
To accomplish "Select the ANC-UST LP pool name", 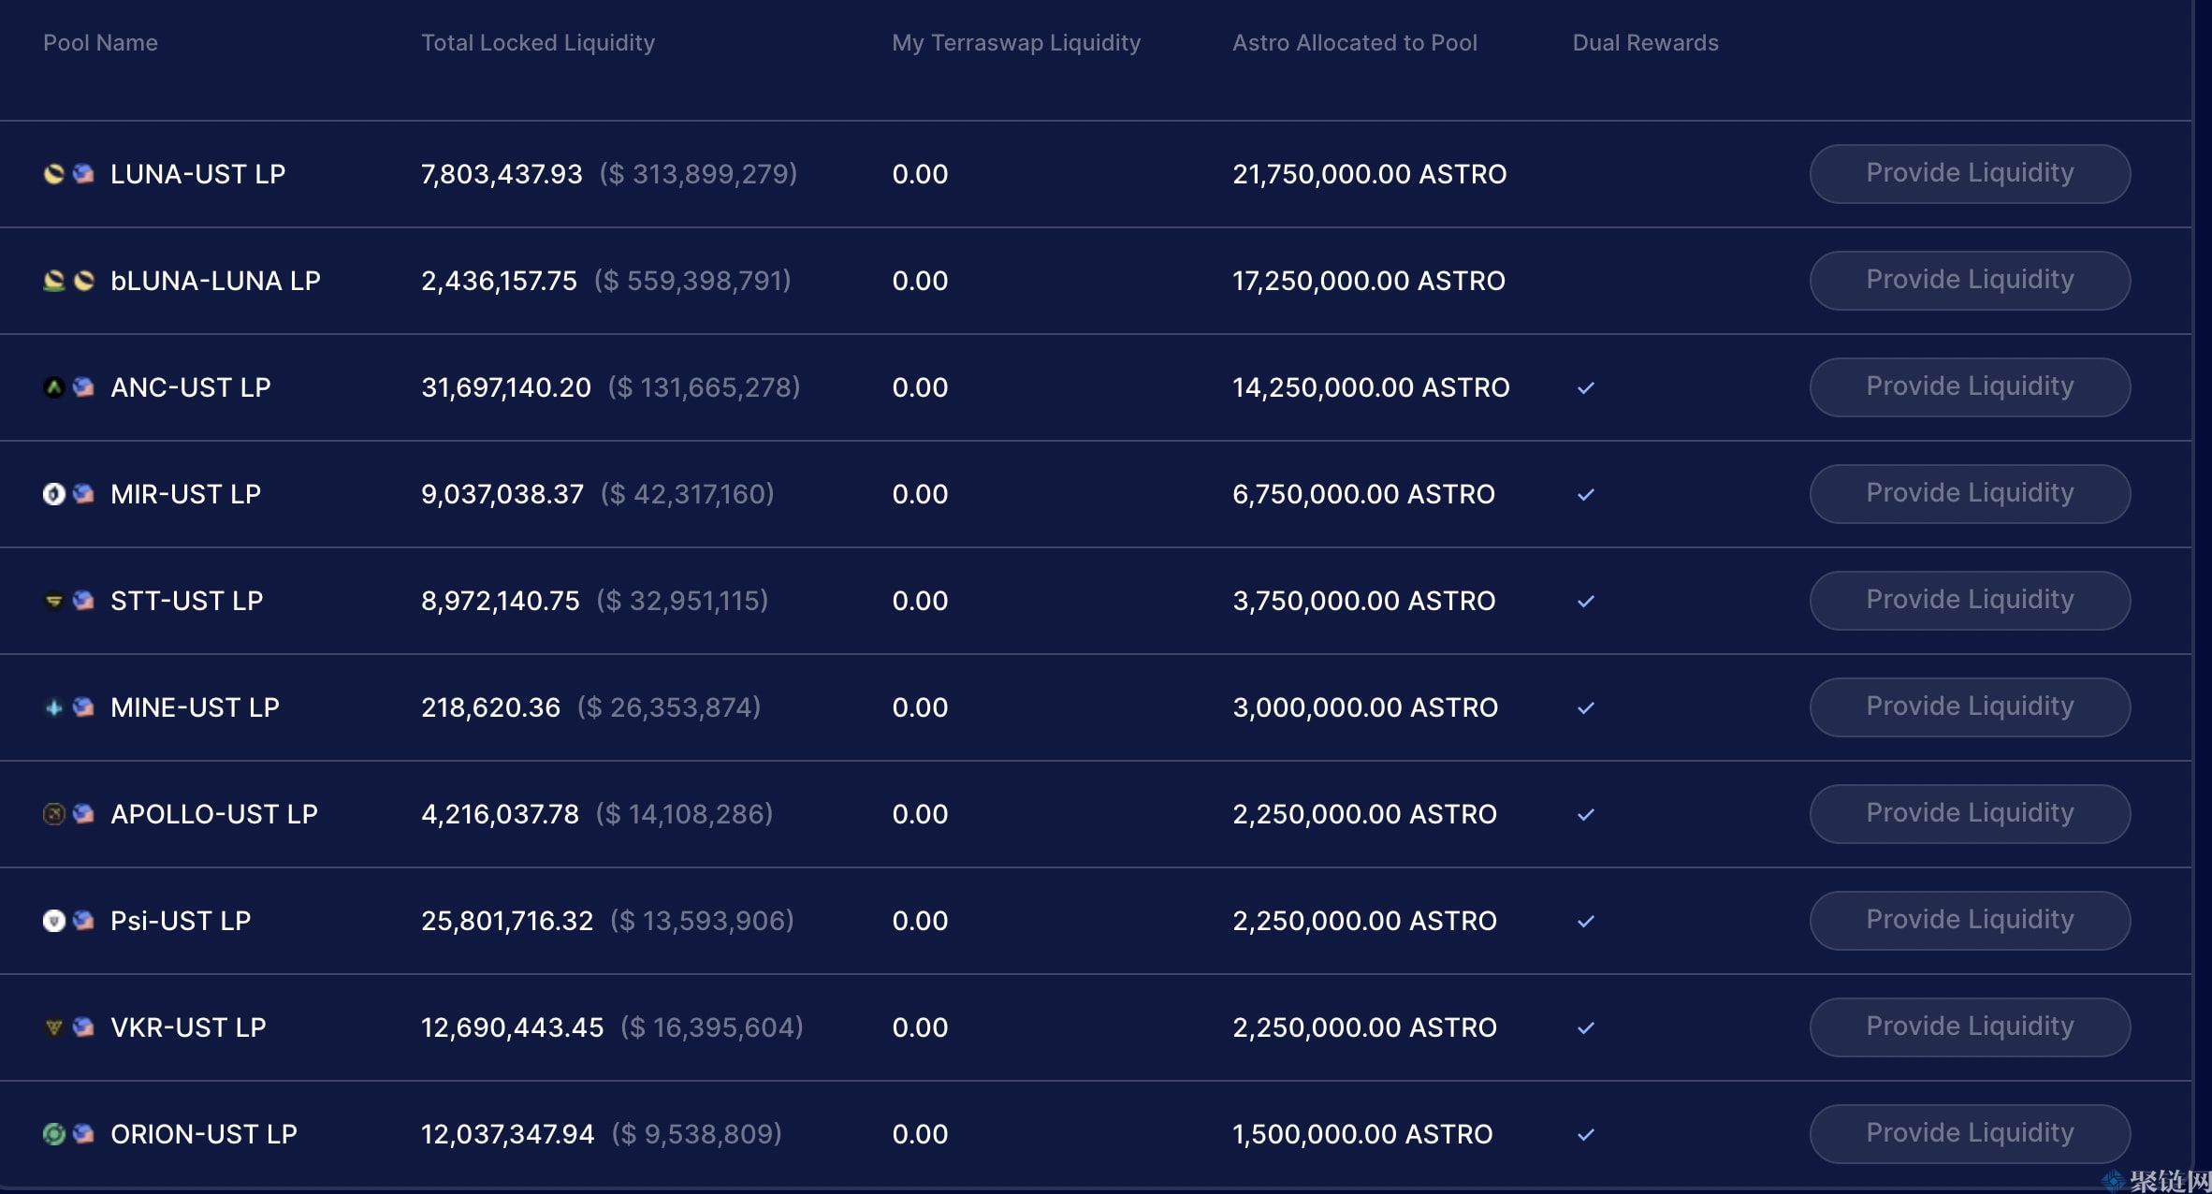I will 191,387.
